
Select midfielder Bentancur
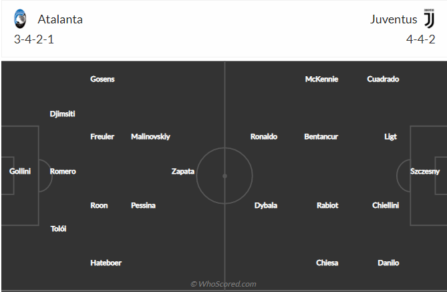(321, 136)
